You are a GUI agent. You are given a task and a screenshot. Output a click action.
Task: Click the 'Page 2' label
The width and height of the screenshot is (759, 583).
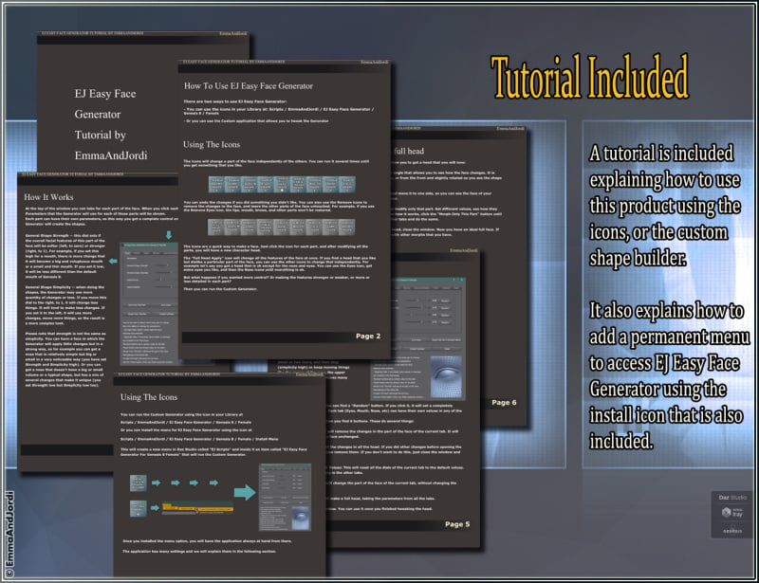tap(368, 336)
